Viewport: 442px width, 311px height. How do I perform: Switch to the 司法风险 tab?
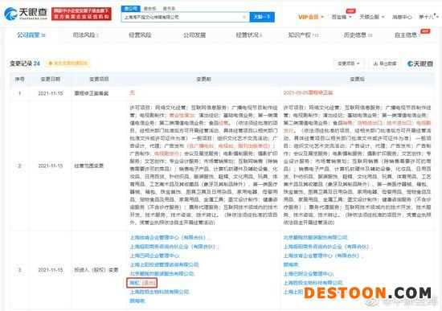pyautogui.click(x=85, y=35)
